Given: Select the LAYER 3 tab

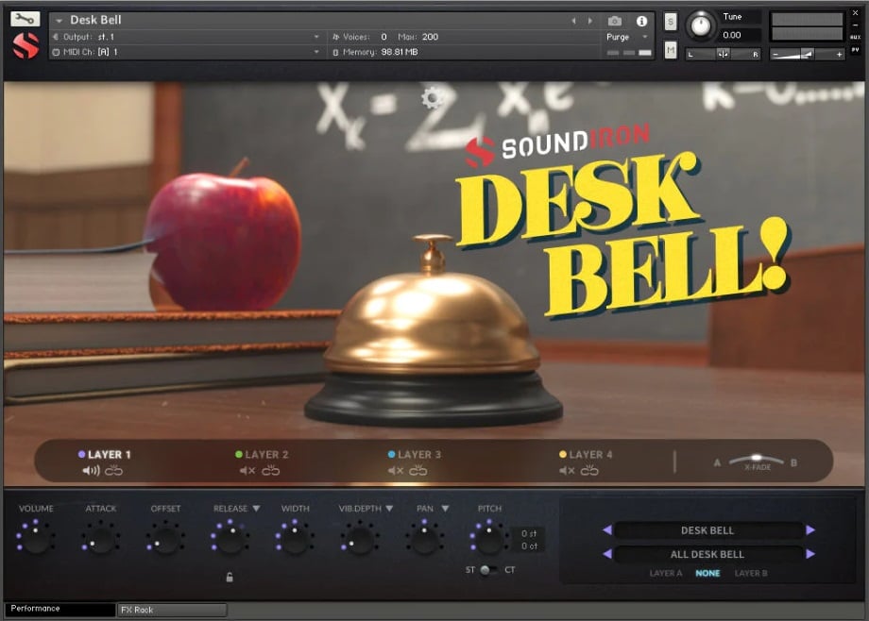Looking at the screenshot, I should point(415,455).
